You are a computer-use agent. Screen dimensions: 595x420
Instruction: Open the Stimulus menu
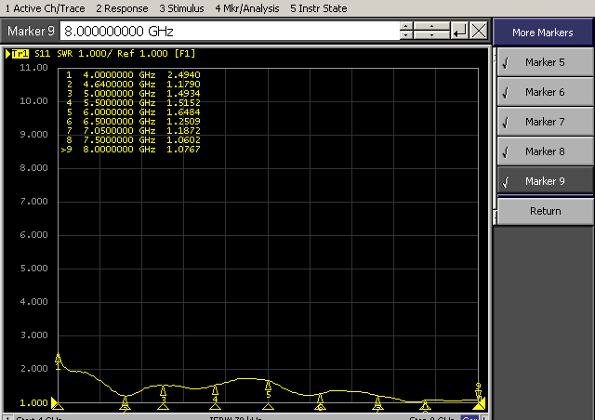(181, 8)
